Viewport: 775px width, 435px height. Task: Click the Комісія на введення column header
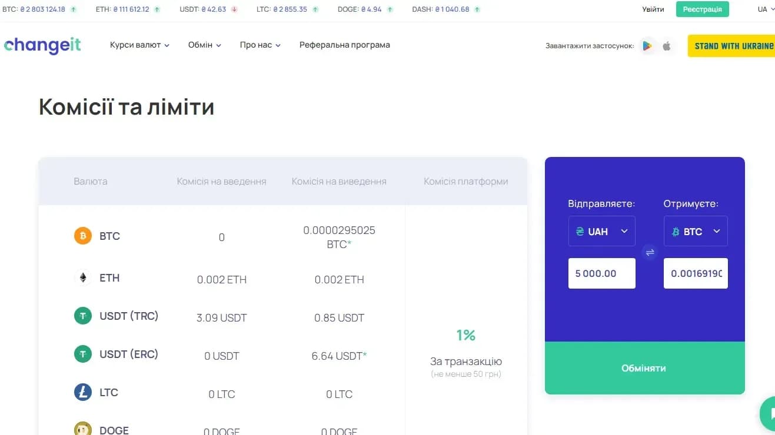pos(221,182)
